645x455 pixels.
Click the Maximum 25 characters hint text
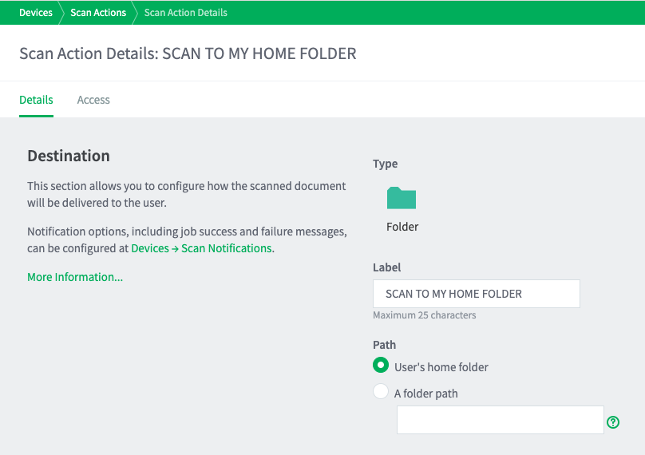pos(425,315)
